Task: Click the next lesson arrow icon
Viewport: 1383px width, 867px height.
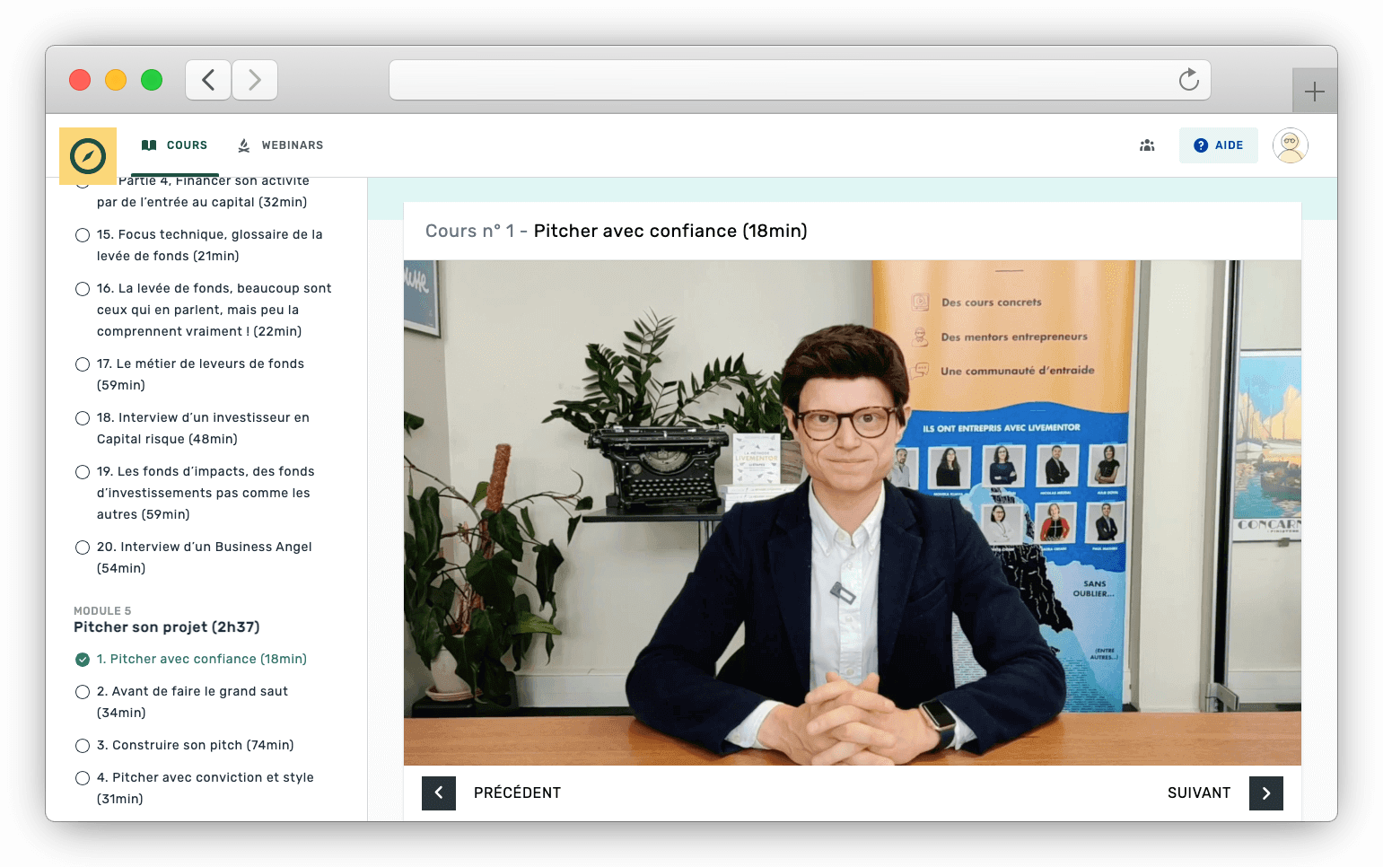Action: coord(1265,793)
